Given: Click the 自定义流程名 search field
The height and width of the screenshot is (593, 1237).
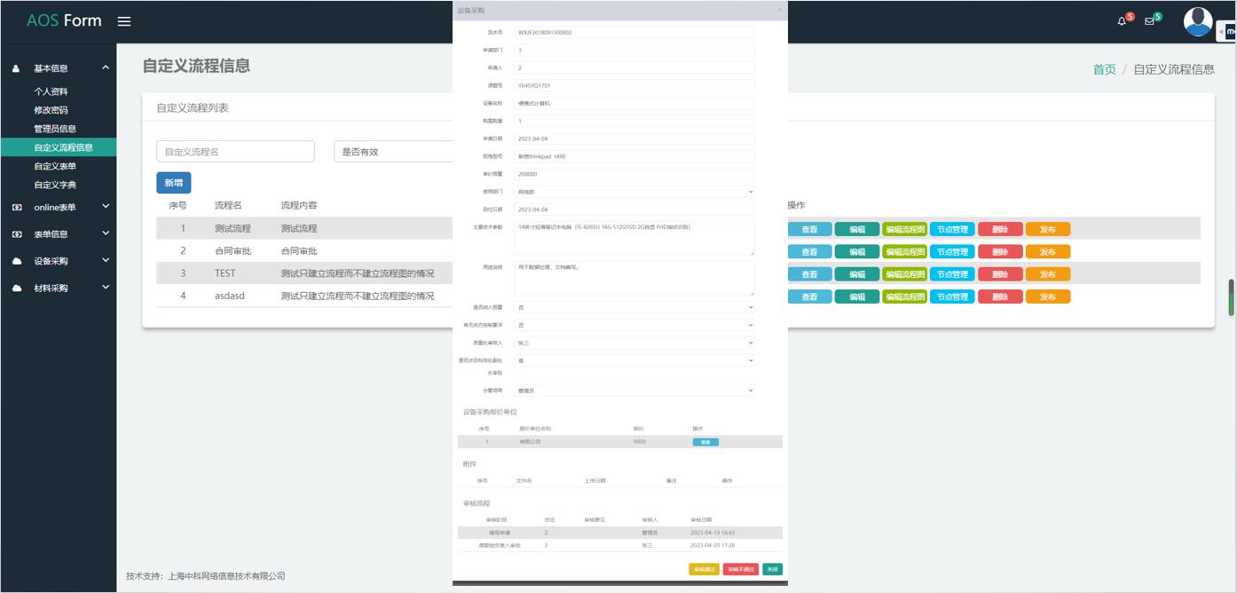Looking at the screenshot, I should [235, 152].
